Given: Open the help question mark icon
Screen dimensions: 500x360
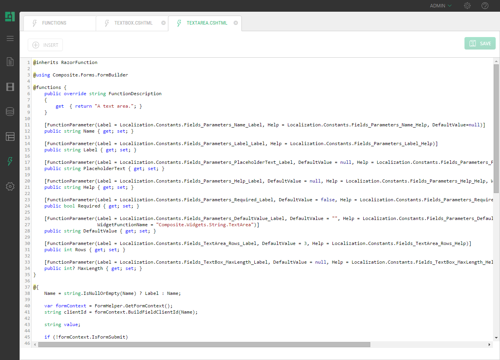Looking at the screenshot, I should (x=485, y=6).
